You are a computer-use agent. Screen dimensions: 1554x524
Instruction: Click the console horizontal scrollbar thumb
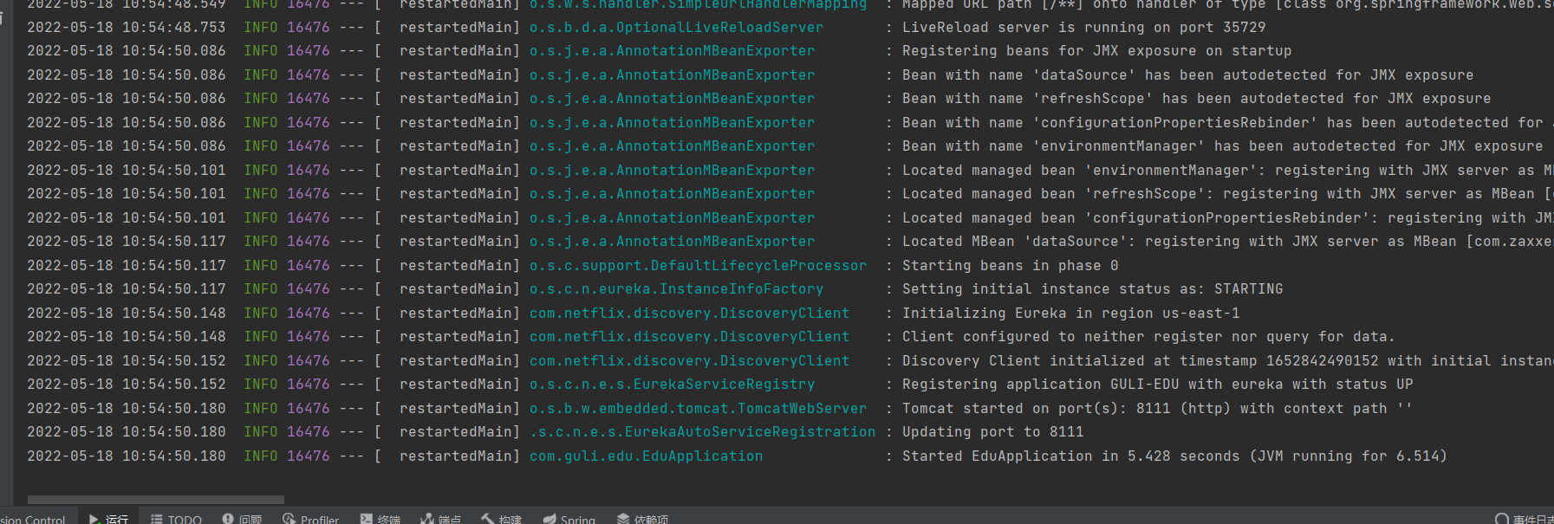156,500
